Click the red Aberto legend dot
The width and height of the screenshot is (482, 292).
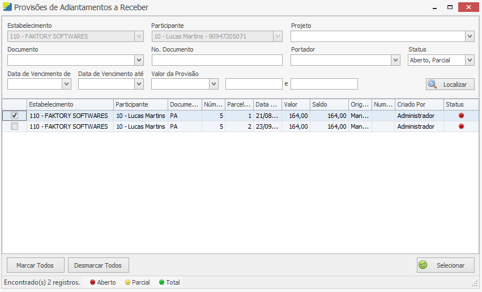(92, 282)
